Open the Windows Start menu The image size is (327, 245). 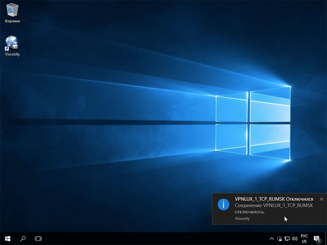tap(7, 238)
